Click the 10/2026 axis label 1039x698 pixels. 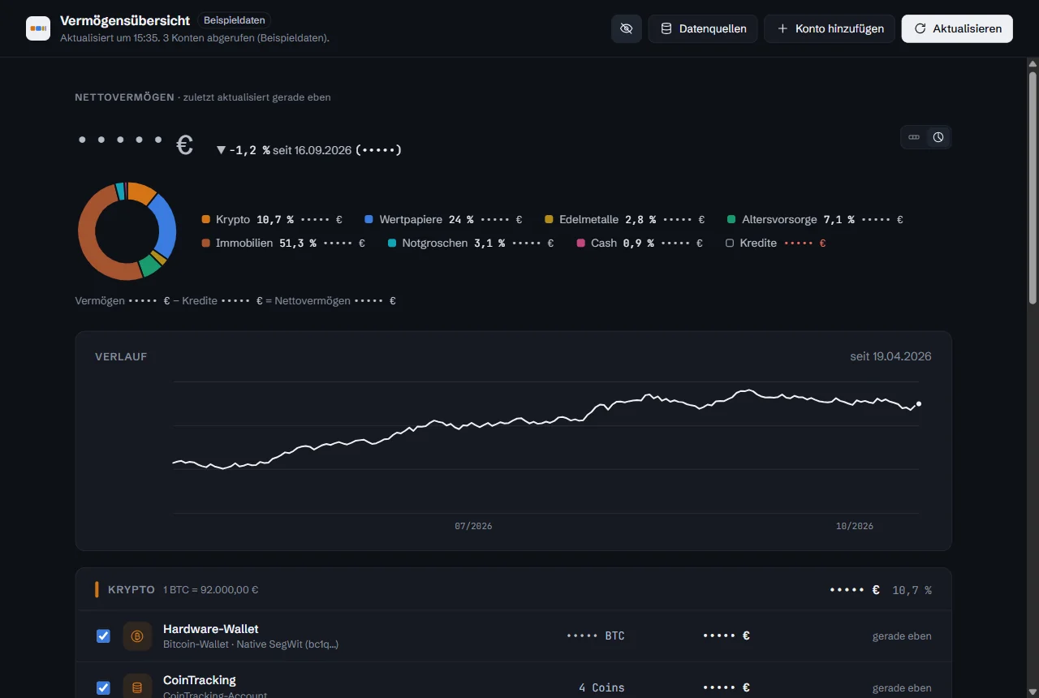pos(855,526)
